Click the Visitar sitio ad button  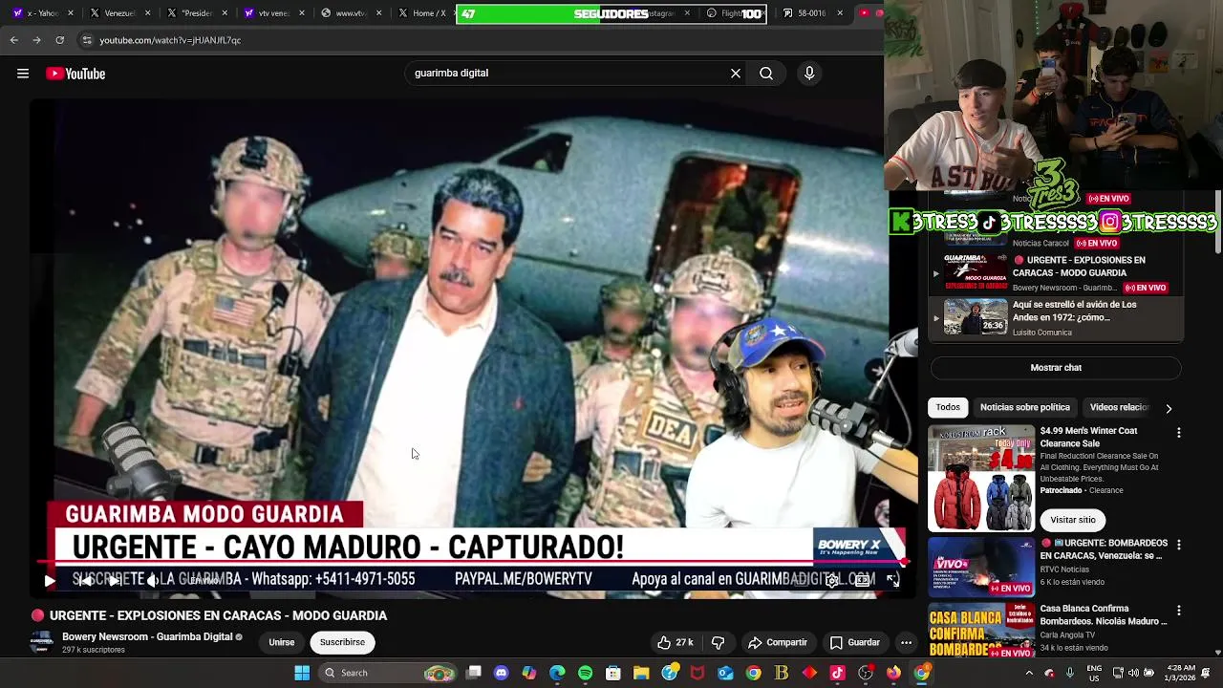click(x=1072, y=520)
